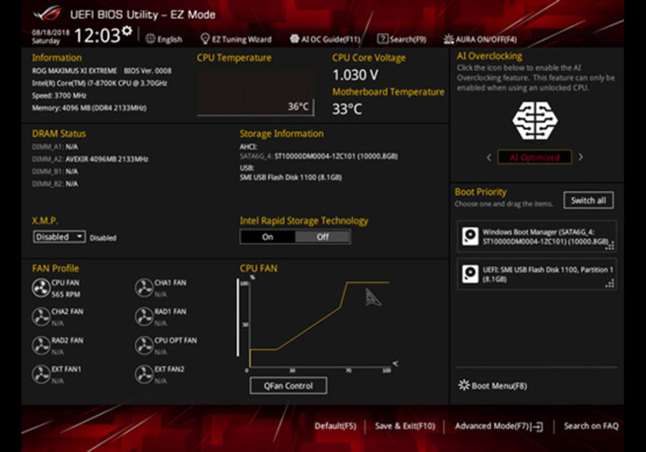
Task: Select the RAD2 FAN icon
Action: coord(41,346)
